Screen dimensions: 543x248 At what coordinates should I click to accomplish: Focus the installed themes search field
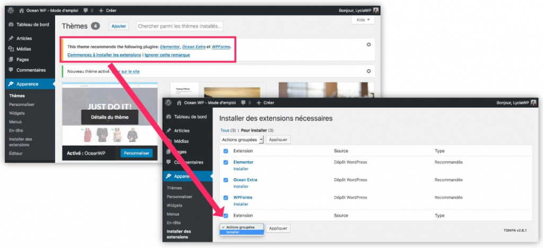pos(180,26)
